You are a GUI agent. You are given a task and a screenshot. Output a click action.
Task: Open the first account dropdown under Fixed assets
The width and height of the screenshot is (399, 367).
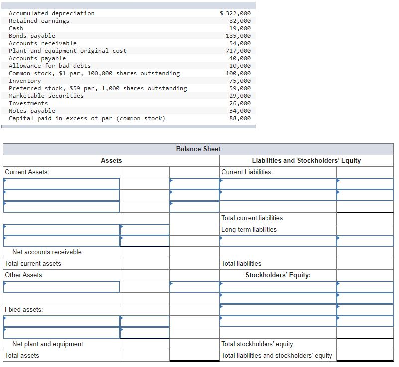[x=61, y=321]
